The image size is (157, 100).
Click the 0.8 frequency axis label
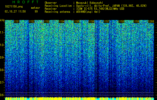(x=2, y=70)
